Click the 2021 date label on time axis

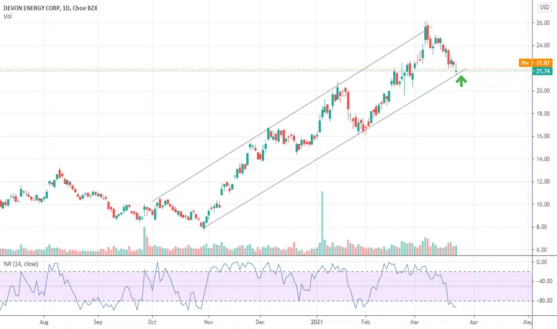pos(317,322)
